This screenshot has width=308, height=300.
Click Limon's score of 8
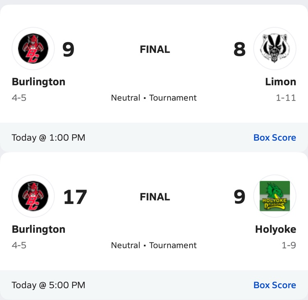click(239, 49)
